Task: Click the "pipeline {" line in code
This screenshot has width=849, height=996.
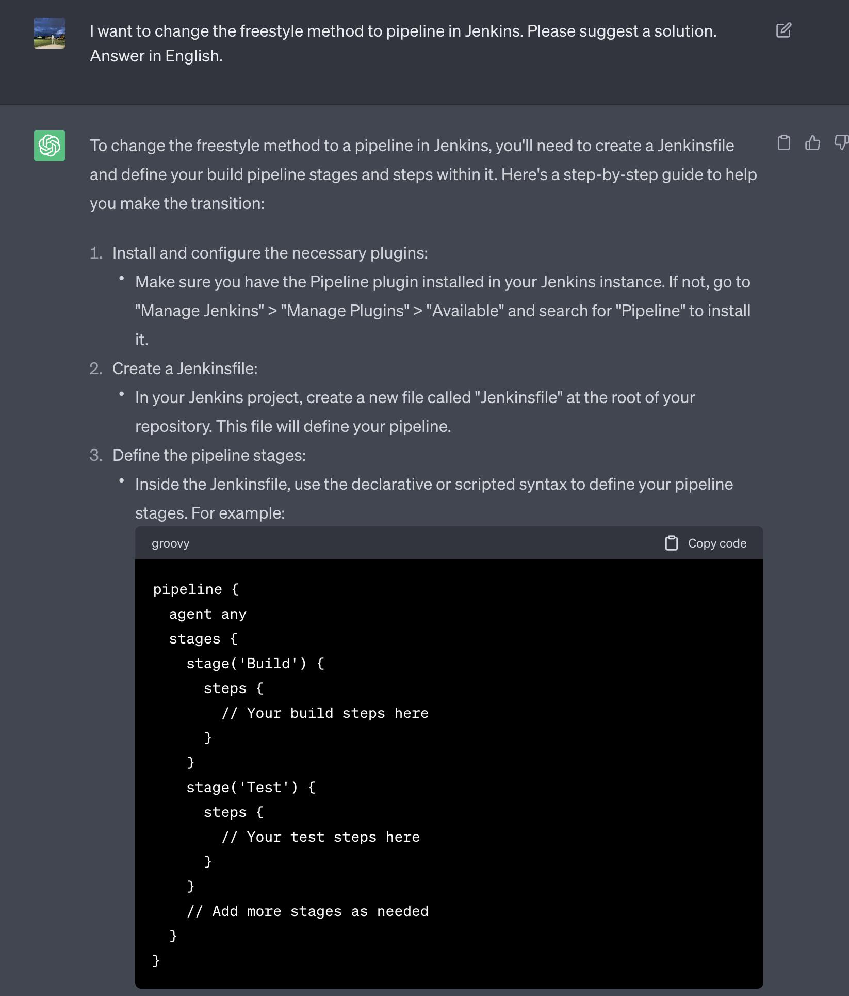Action: click(x=196, y=589)
